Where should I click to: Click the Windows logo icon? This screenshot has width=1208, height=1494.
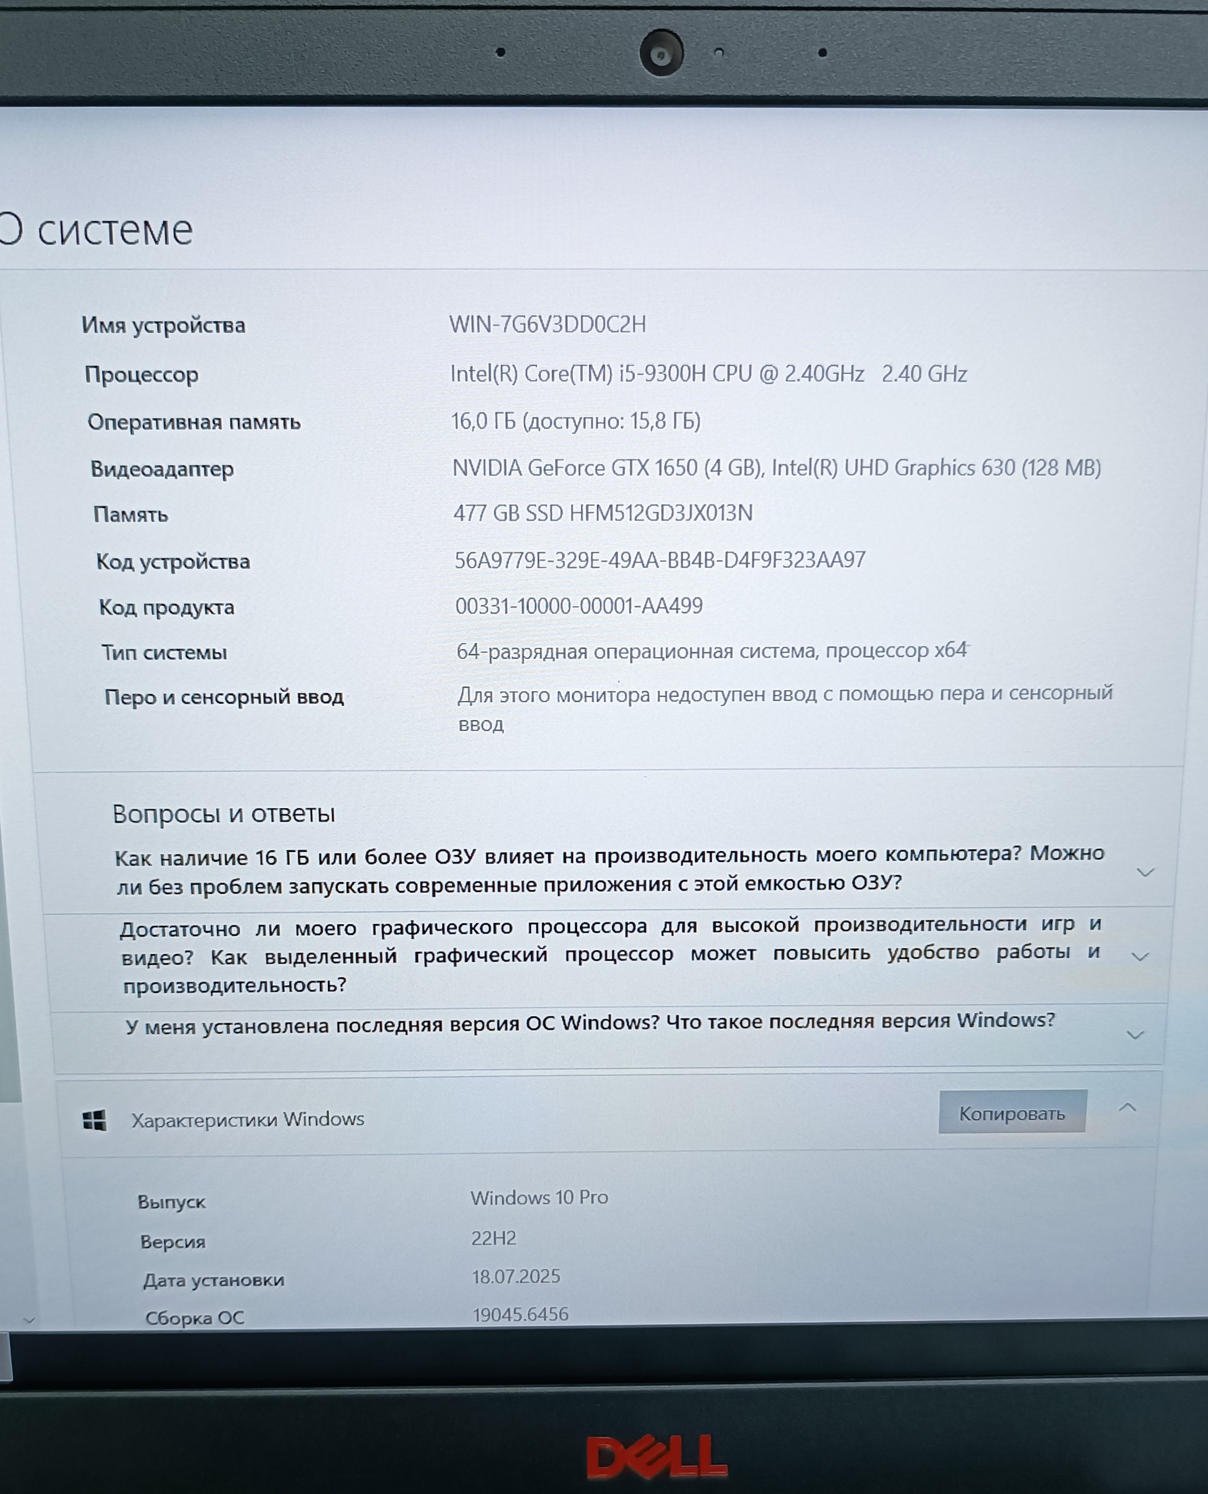(95, 1120)
